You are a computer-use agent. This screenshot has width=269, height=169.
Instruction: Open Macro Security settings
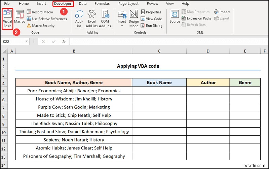tap(41, 26)
